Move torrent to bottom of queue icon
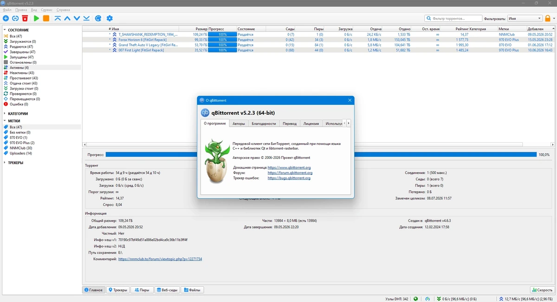 tap(86, 18)
